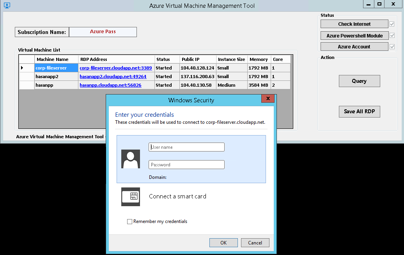Click the 3584 MB memory cell

pyautogui.click(x=259, y=85)
